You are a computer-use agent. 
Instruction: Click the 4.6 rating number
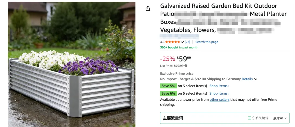162,42
